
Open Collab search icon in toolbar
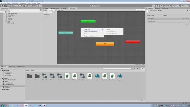pos(153,6)
